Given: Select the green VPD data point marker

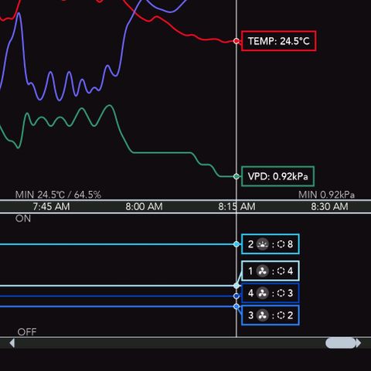Looking at the screenshot, I should pos(237,176).
